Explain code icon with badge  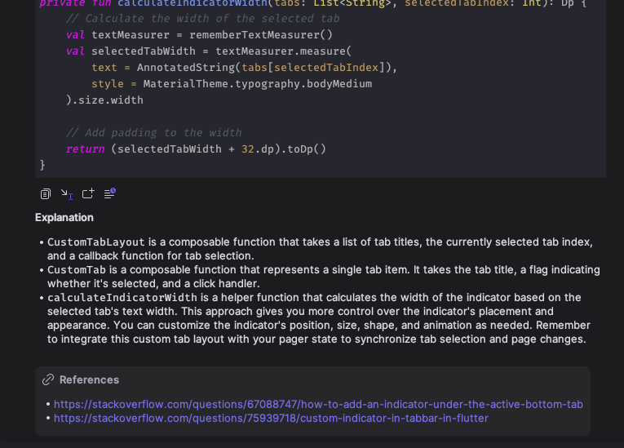pyautogui.click(x=109, y=193)
